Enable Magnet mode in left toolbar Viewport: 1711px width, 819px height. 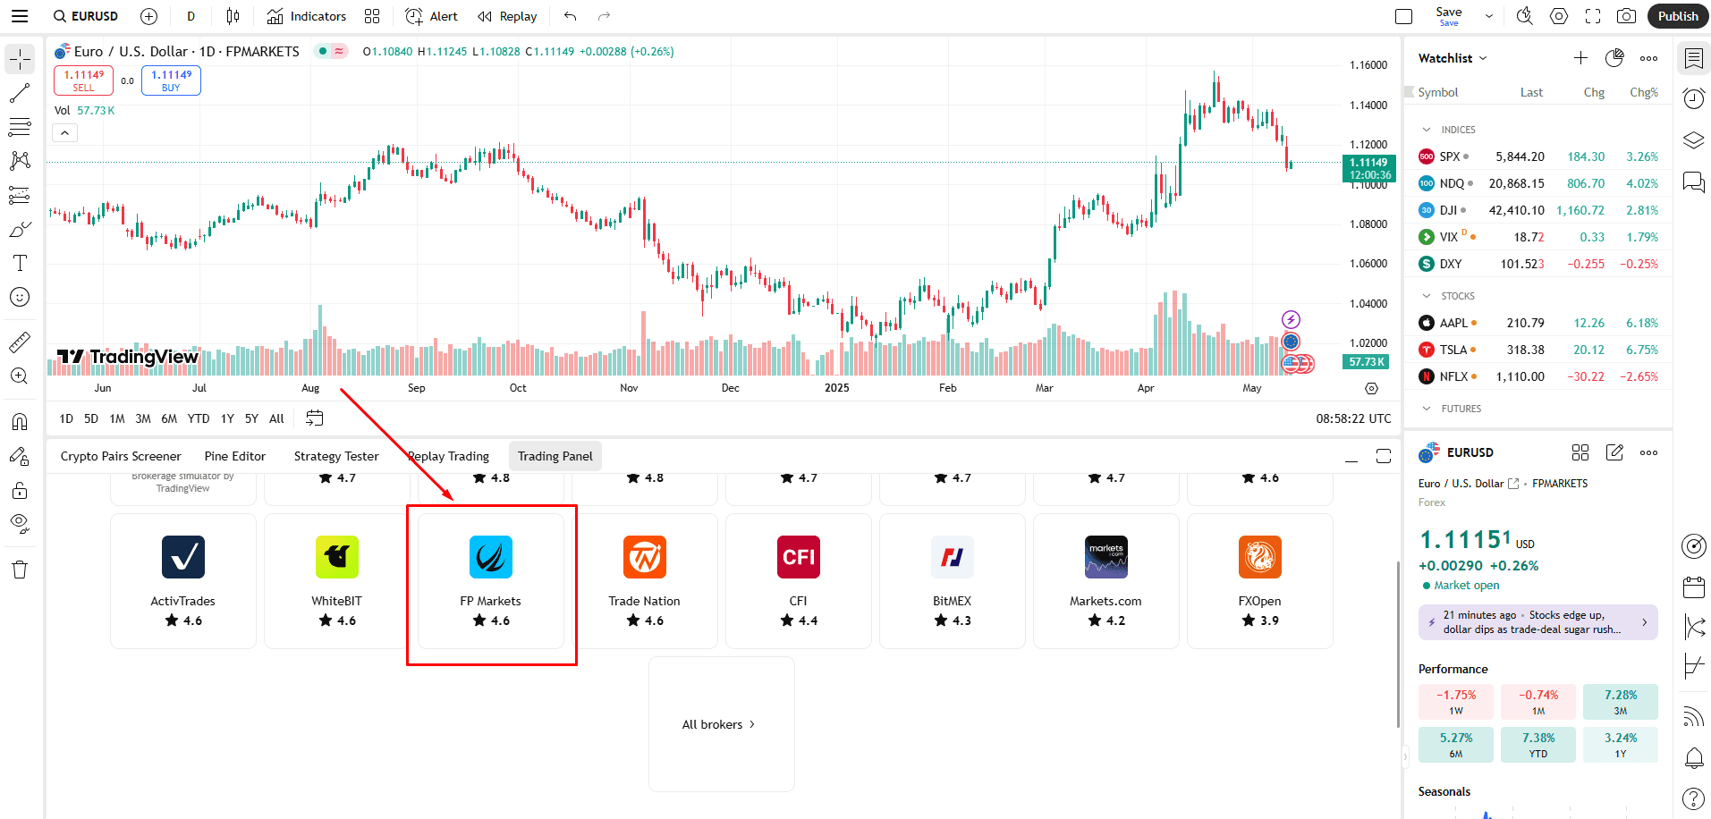pos(19,420)
